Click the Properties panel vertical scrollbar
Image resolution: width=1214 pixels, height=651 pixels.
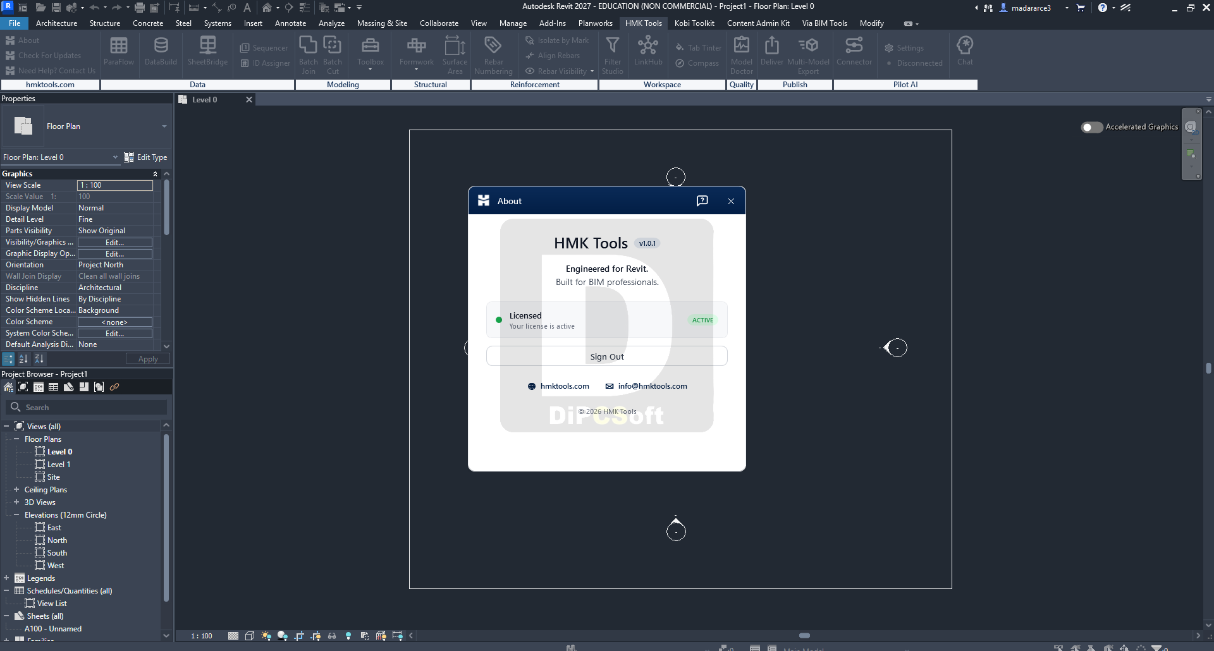pyautogui.click(x=166, y=207)
